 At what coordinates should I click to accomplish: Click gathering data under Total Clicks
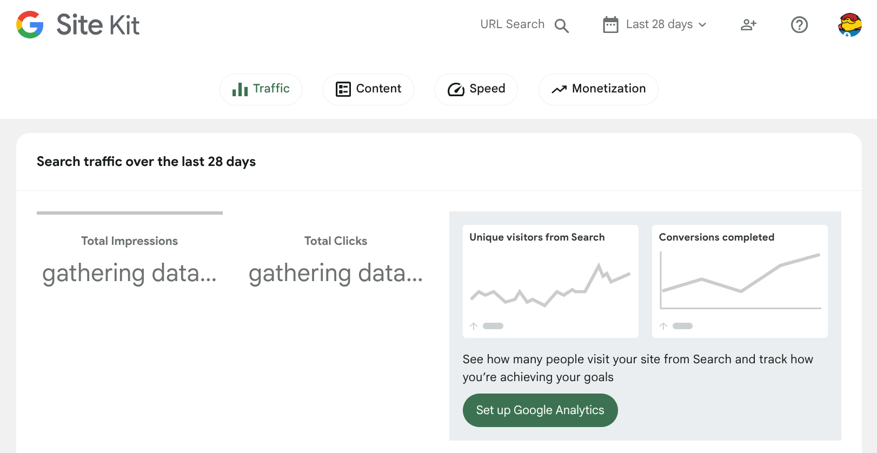point(336,274)
